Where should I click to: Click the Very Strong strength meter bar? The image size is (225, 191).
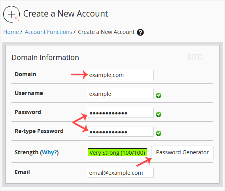click(117, 152)
